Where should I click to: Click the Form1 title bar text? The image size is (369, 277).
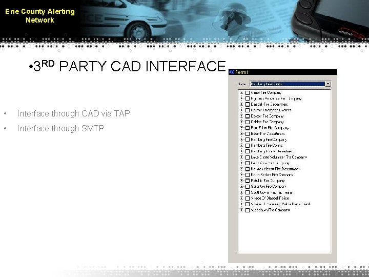242,72
